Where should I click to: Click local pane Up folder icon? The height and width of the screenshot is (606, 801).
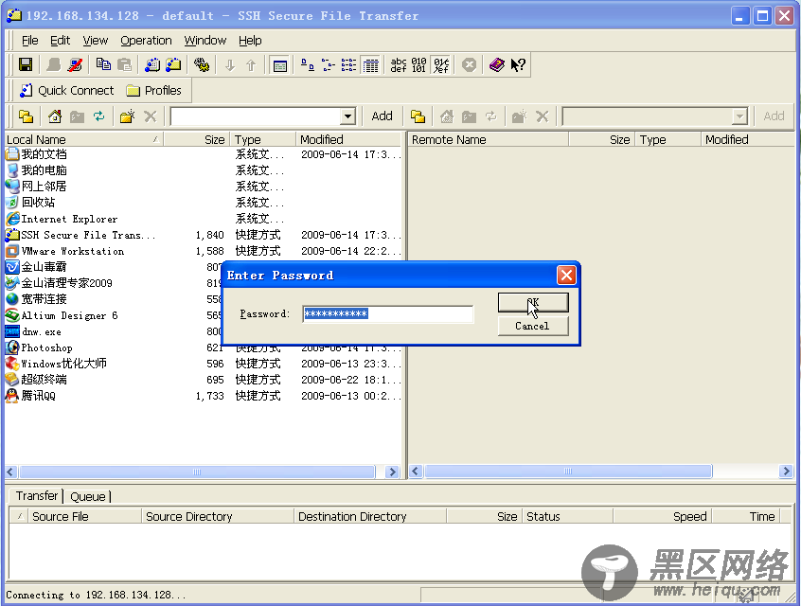click(27, 116)
